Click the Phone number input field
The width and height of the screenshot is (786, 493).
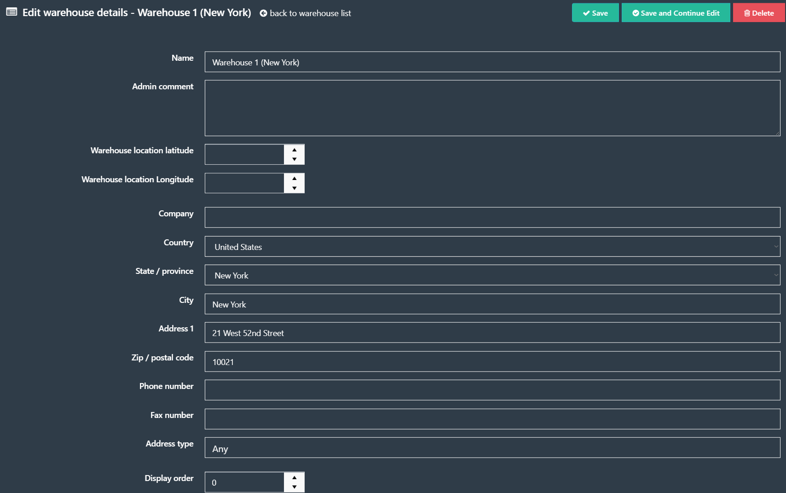492,390
